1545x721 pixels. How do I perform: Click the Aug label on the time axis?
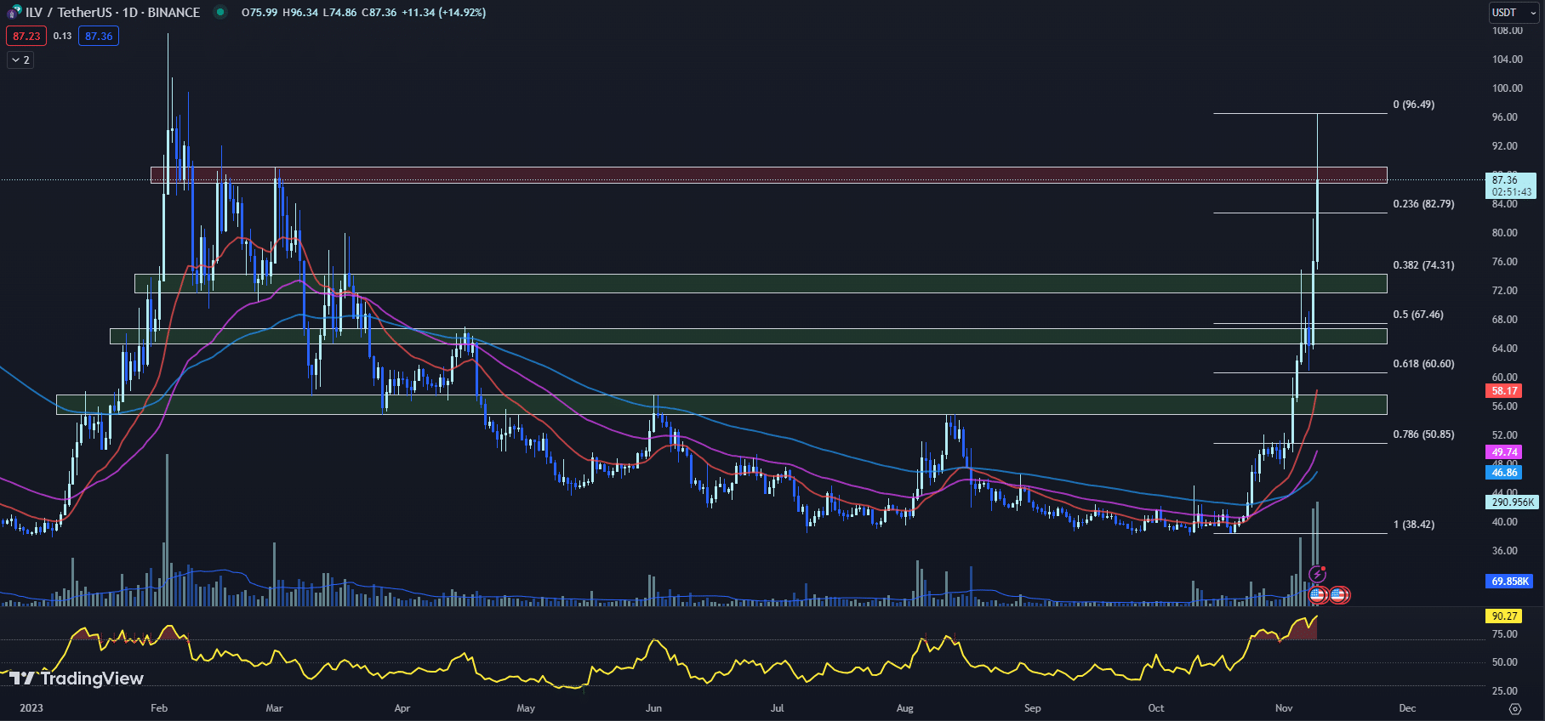click(904, 708)
